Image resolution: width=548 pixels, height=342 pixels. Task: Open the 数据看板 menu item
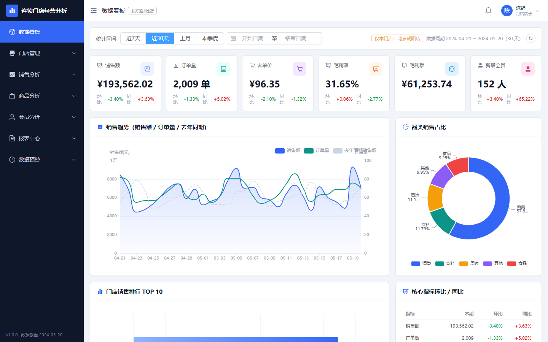point(42,32)
